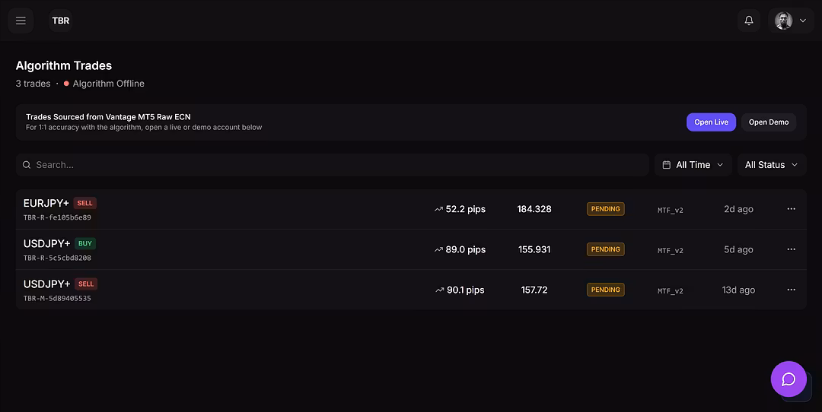Open three-dot menu for USDJPY+ sell trade
Viewport: 822px width, 412px height.
[791, 290]
